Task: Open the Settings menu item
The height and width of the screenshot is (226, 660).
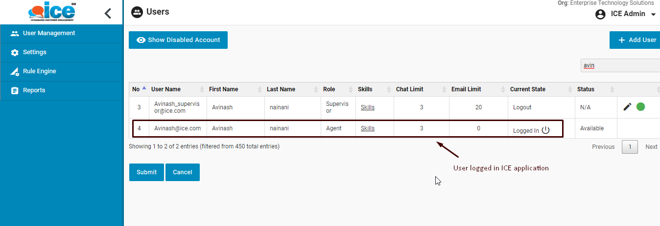Action: click(x=35, y=52)
